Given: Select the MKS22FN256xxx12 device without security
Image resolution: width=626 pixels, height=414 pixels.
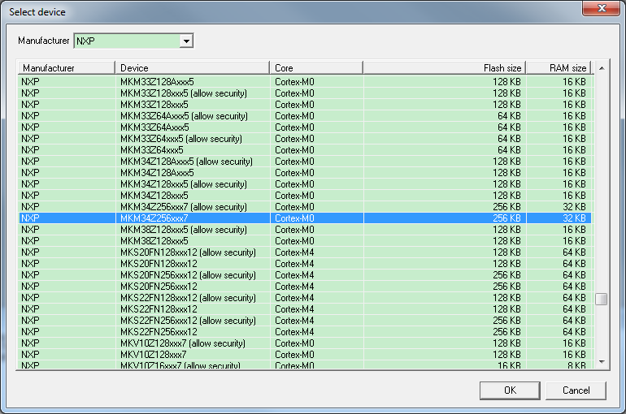Looking at the screenshot, I should tap(305, 332).
